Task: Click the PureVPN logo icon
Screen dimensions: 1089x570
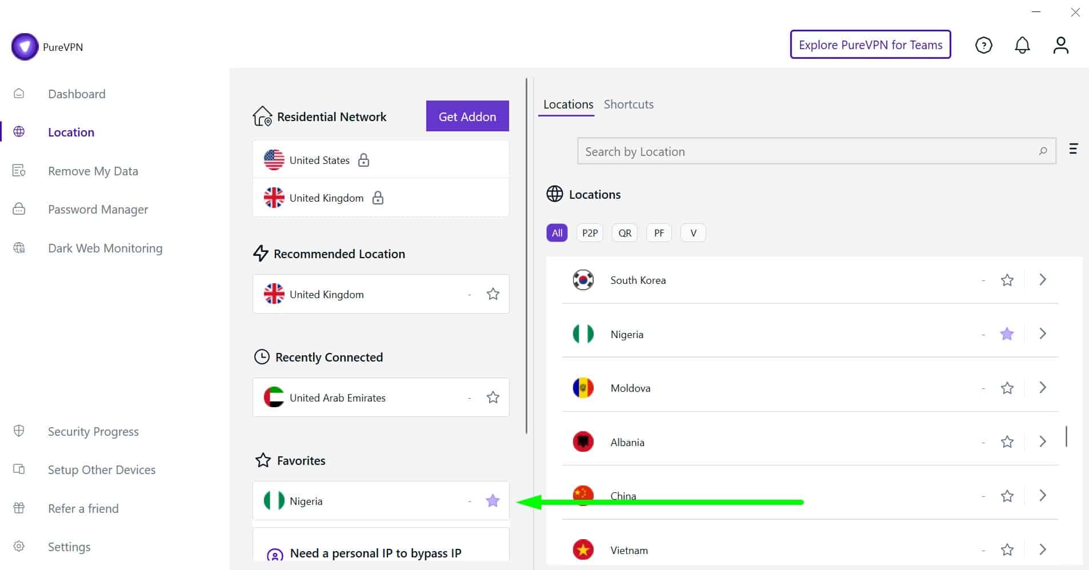Action: (x=25, y=47)
